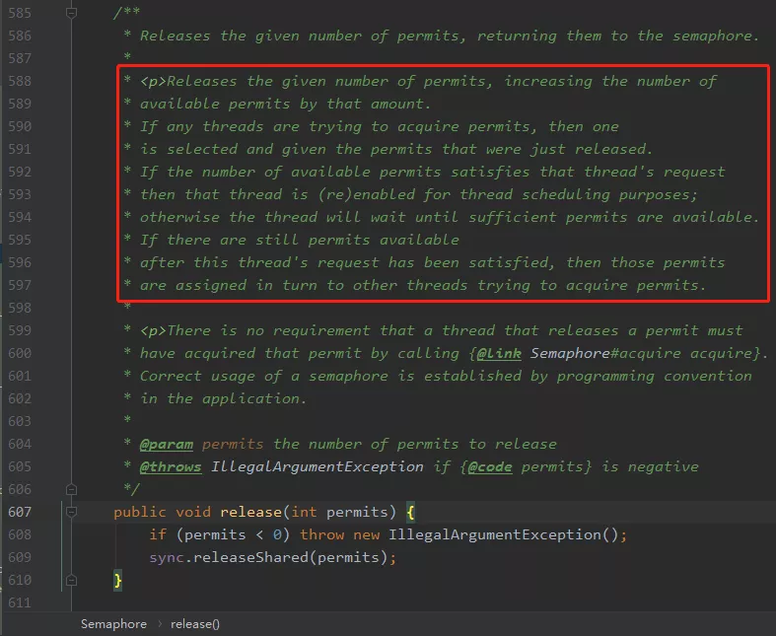Click 'permits' parameter name on line 604

pyautogui.click(x=233, y=444)
